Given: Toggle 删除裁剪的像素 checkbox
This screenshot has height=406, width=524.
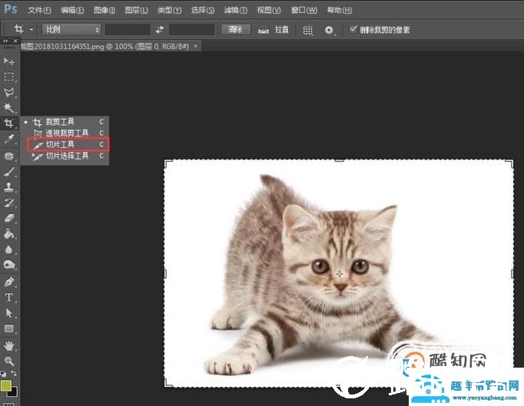Looking at the screenshot, I should click(353, 29).
